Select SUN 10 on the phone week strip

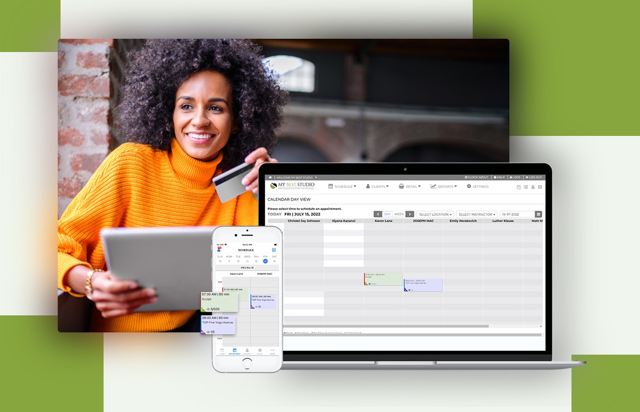(x=220, y=259)
